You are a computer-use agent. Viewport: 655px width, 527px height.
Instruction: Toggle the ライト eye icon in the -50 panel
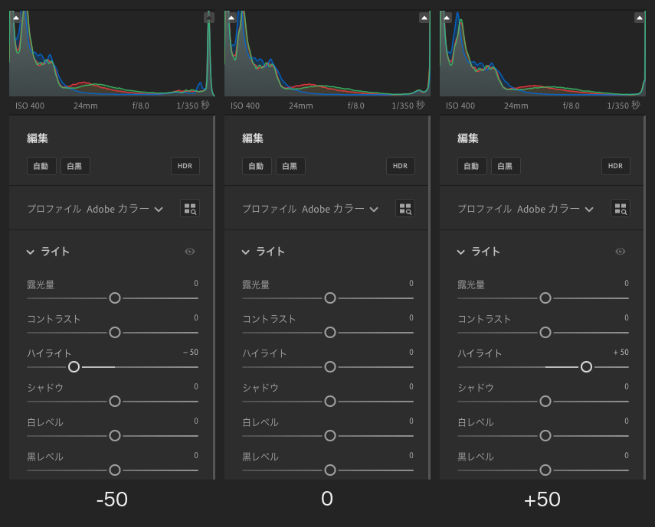pyautogui.click(x=190, y=252)
